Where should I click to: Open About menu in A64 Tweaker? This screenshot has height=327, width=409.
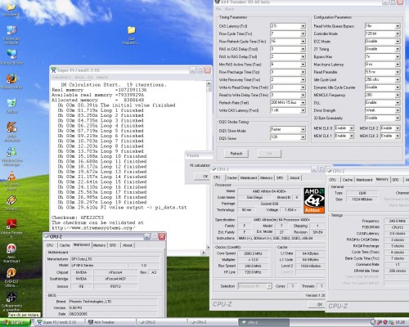click(229, 9)
